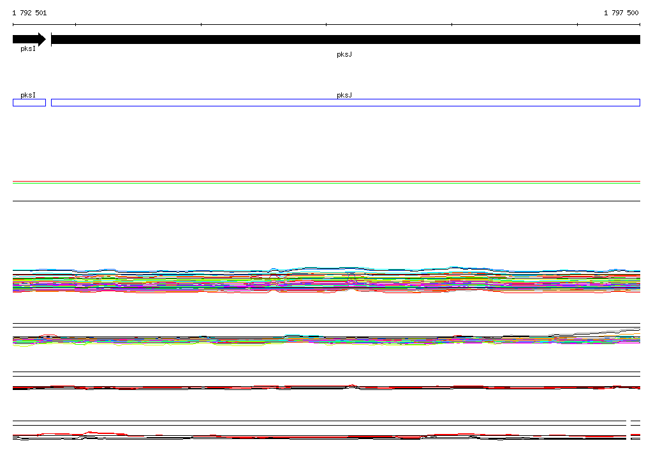The height and width of the screenshot is (455, 653).
Task: Click the end coordinate 1 797 500
Action: click(621, 13)
